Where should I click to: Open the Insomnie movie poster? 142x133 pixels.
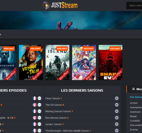pos(8,63)
